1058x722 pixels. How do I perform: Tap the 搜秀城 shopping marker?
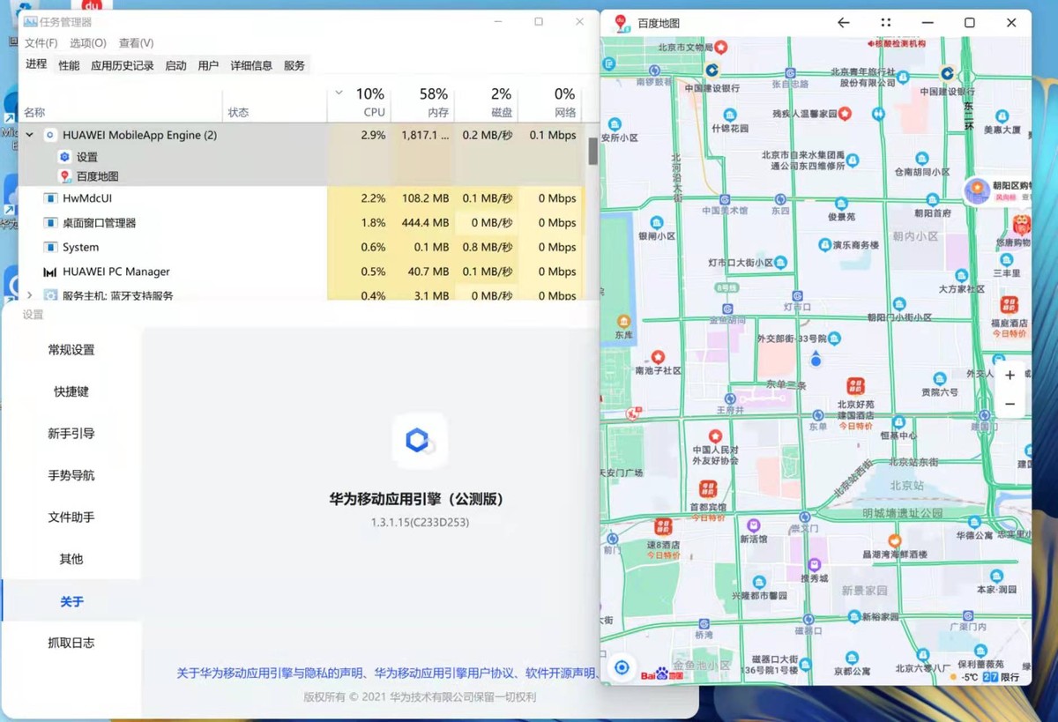(814, 564)
